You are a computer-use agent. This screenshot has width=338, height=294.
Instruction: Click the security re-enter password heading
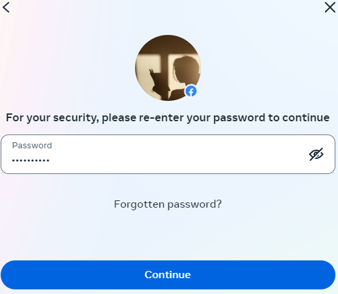coord(168,118)
